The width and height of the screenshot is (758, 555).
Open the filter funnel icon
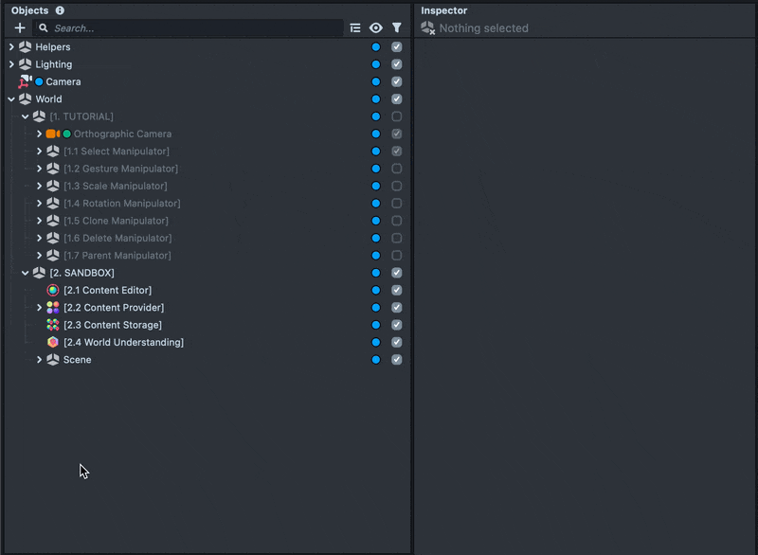[397, 28]
